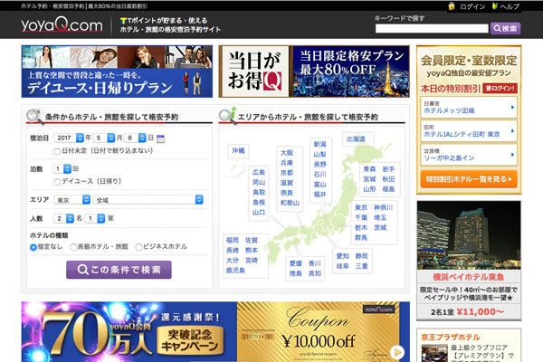Open リーガ中之島イン discount link
Viewport: 543px width, 362px height.
tap(449, 158)
